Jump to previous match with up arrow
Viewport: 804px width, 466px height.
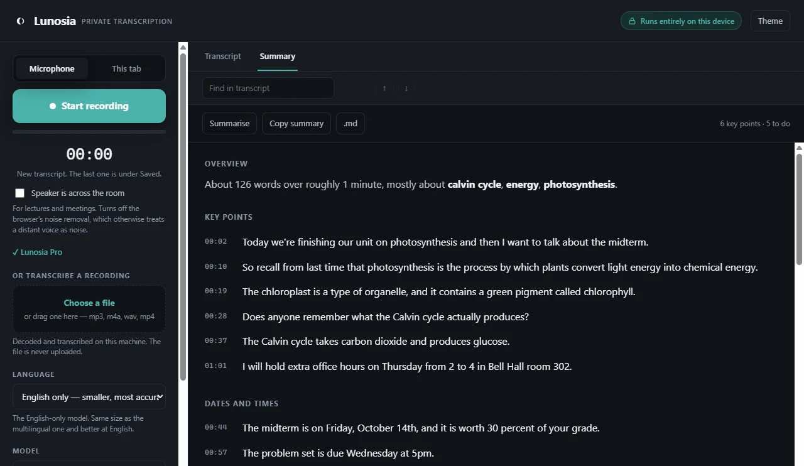point(384,88)
